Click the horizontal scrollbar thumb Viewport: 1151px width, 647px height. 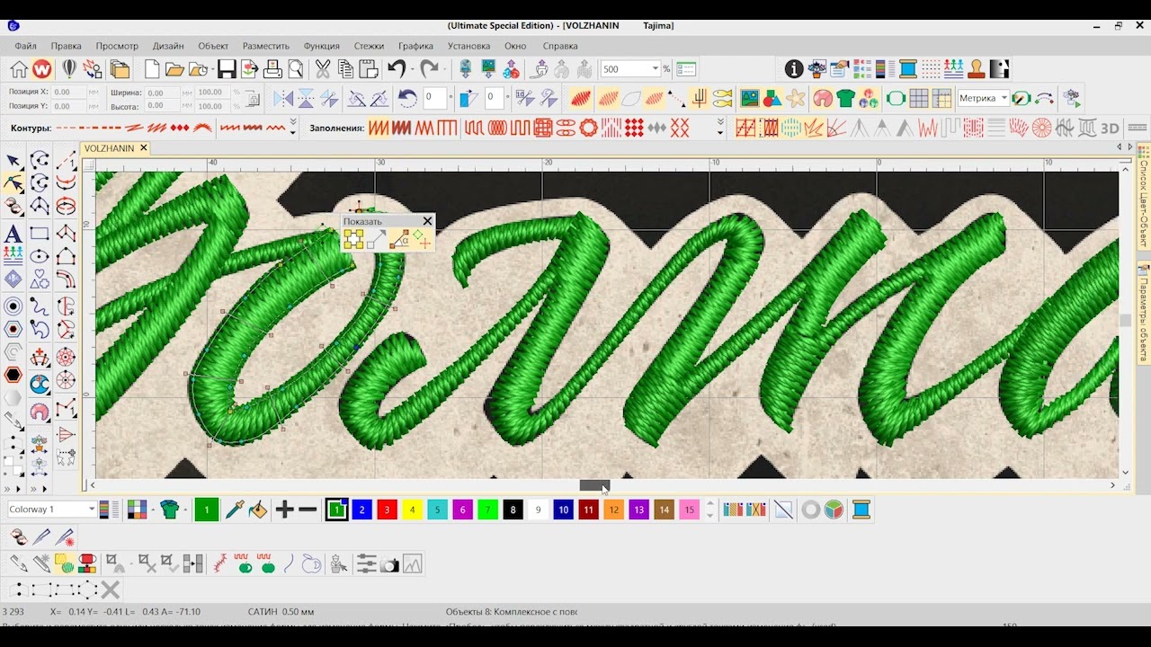tap(594, 485)
